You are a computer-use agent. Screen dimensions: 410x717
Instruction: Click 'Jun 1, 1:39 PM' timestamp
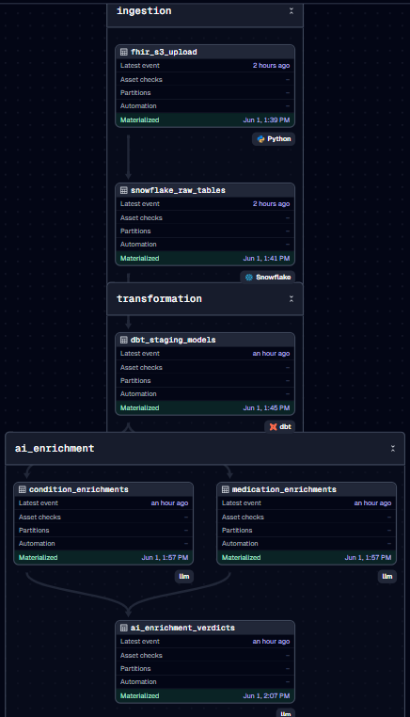pos(266,119)
